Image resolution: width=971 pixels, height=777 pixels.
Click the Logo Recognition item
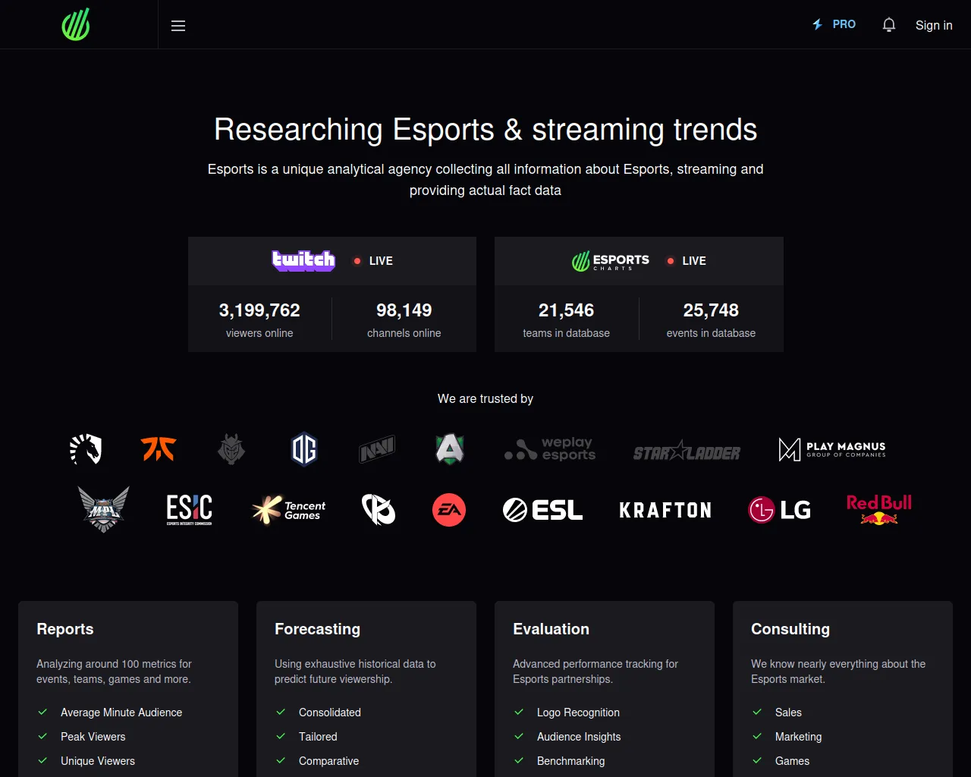(578, 713)
